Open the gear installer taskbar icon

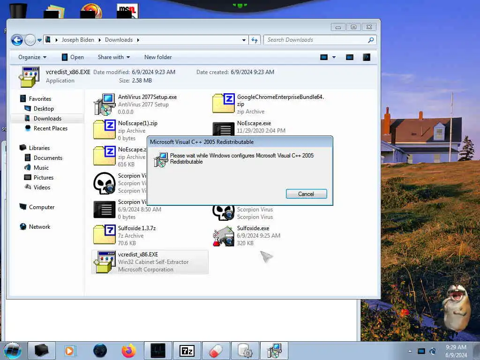(245, 351)
